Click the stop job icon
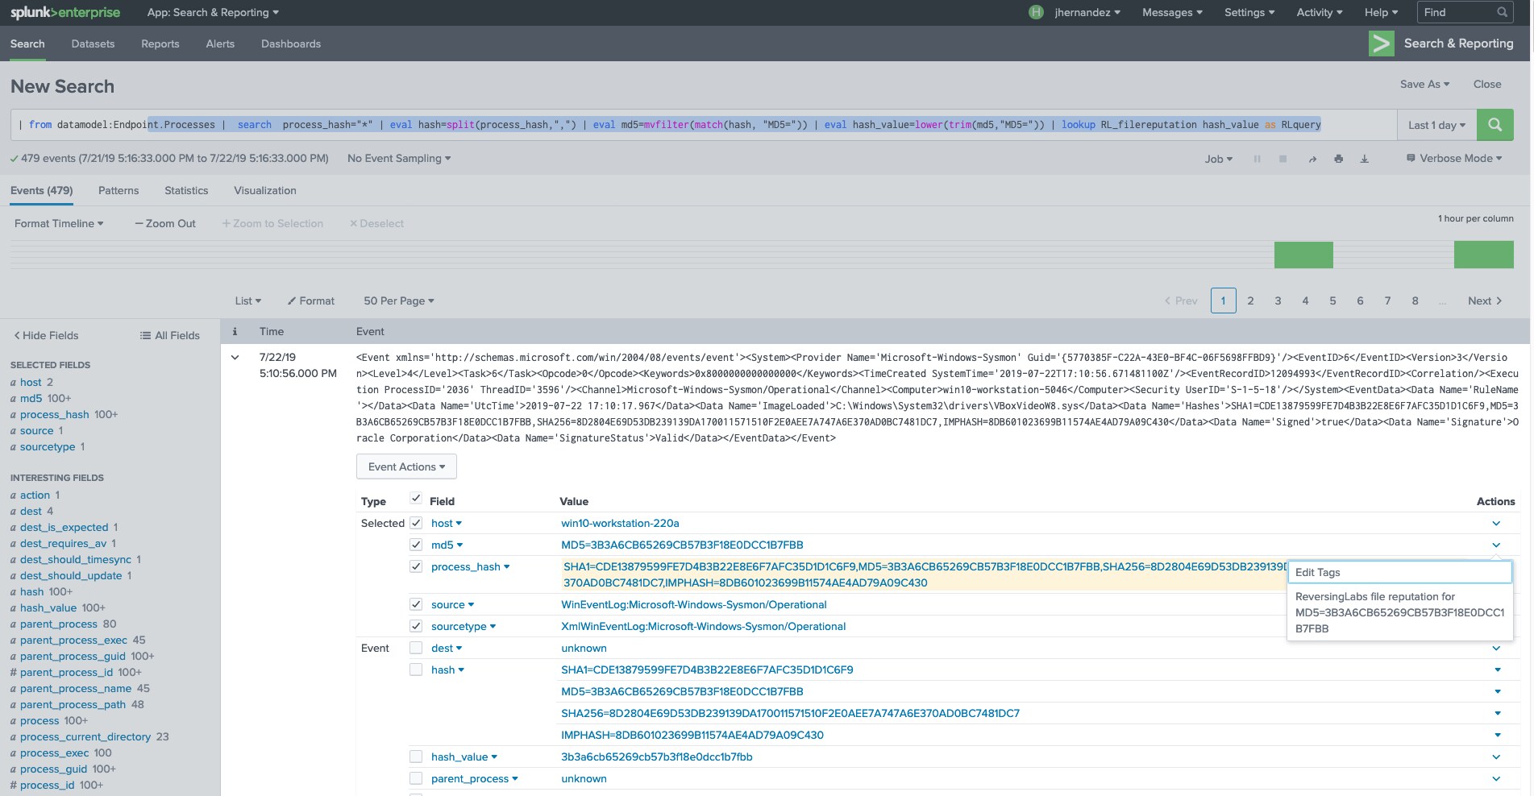The height and width of the screenshot is (796, 1534). click(1282, 159)
